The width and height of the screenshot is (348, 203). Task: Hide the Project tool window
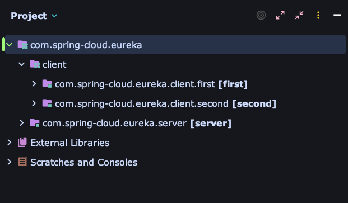point(337,15)
